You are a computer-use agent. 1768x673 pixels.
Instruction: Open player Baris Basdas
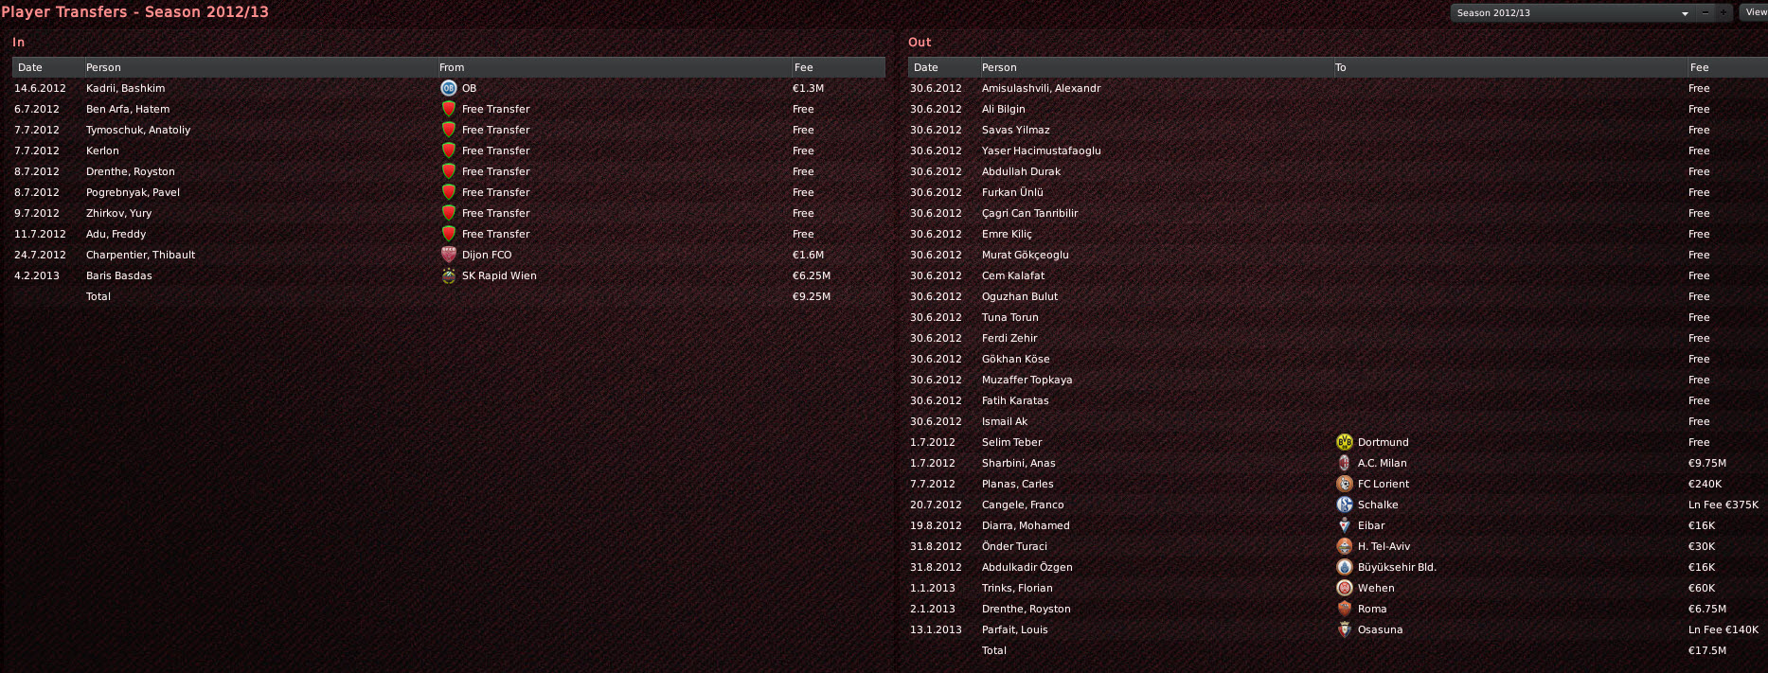coord(118,275)
